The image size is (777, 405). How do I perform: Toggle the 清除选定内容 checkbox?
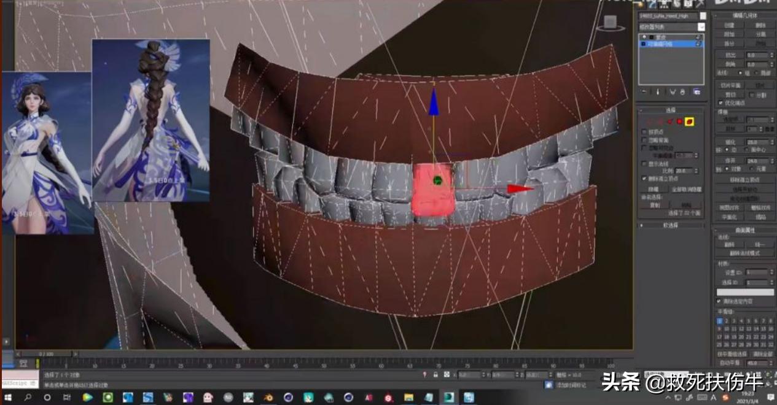[x=719, y=301]
